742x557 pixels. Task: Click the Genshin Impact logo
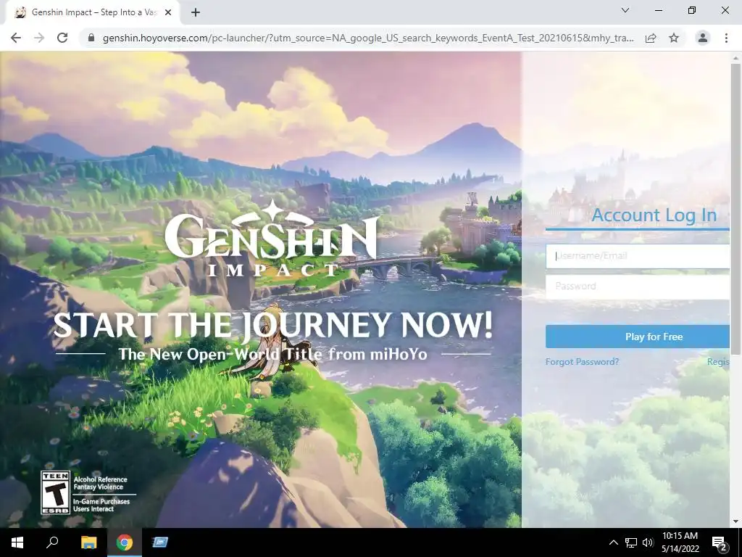pos(272,239)
